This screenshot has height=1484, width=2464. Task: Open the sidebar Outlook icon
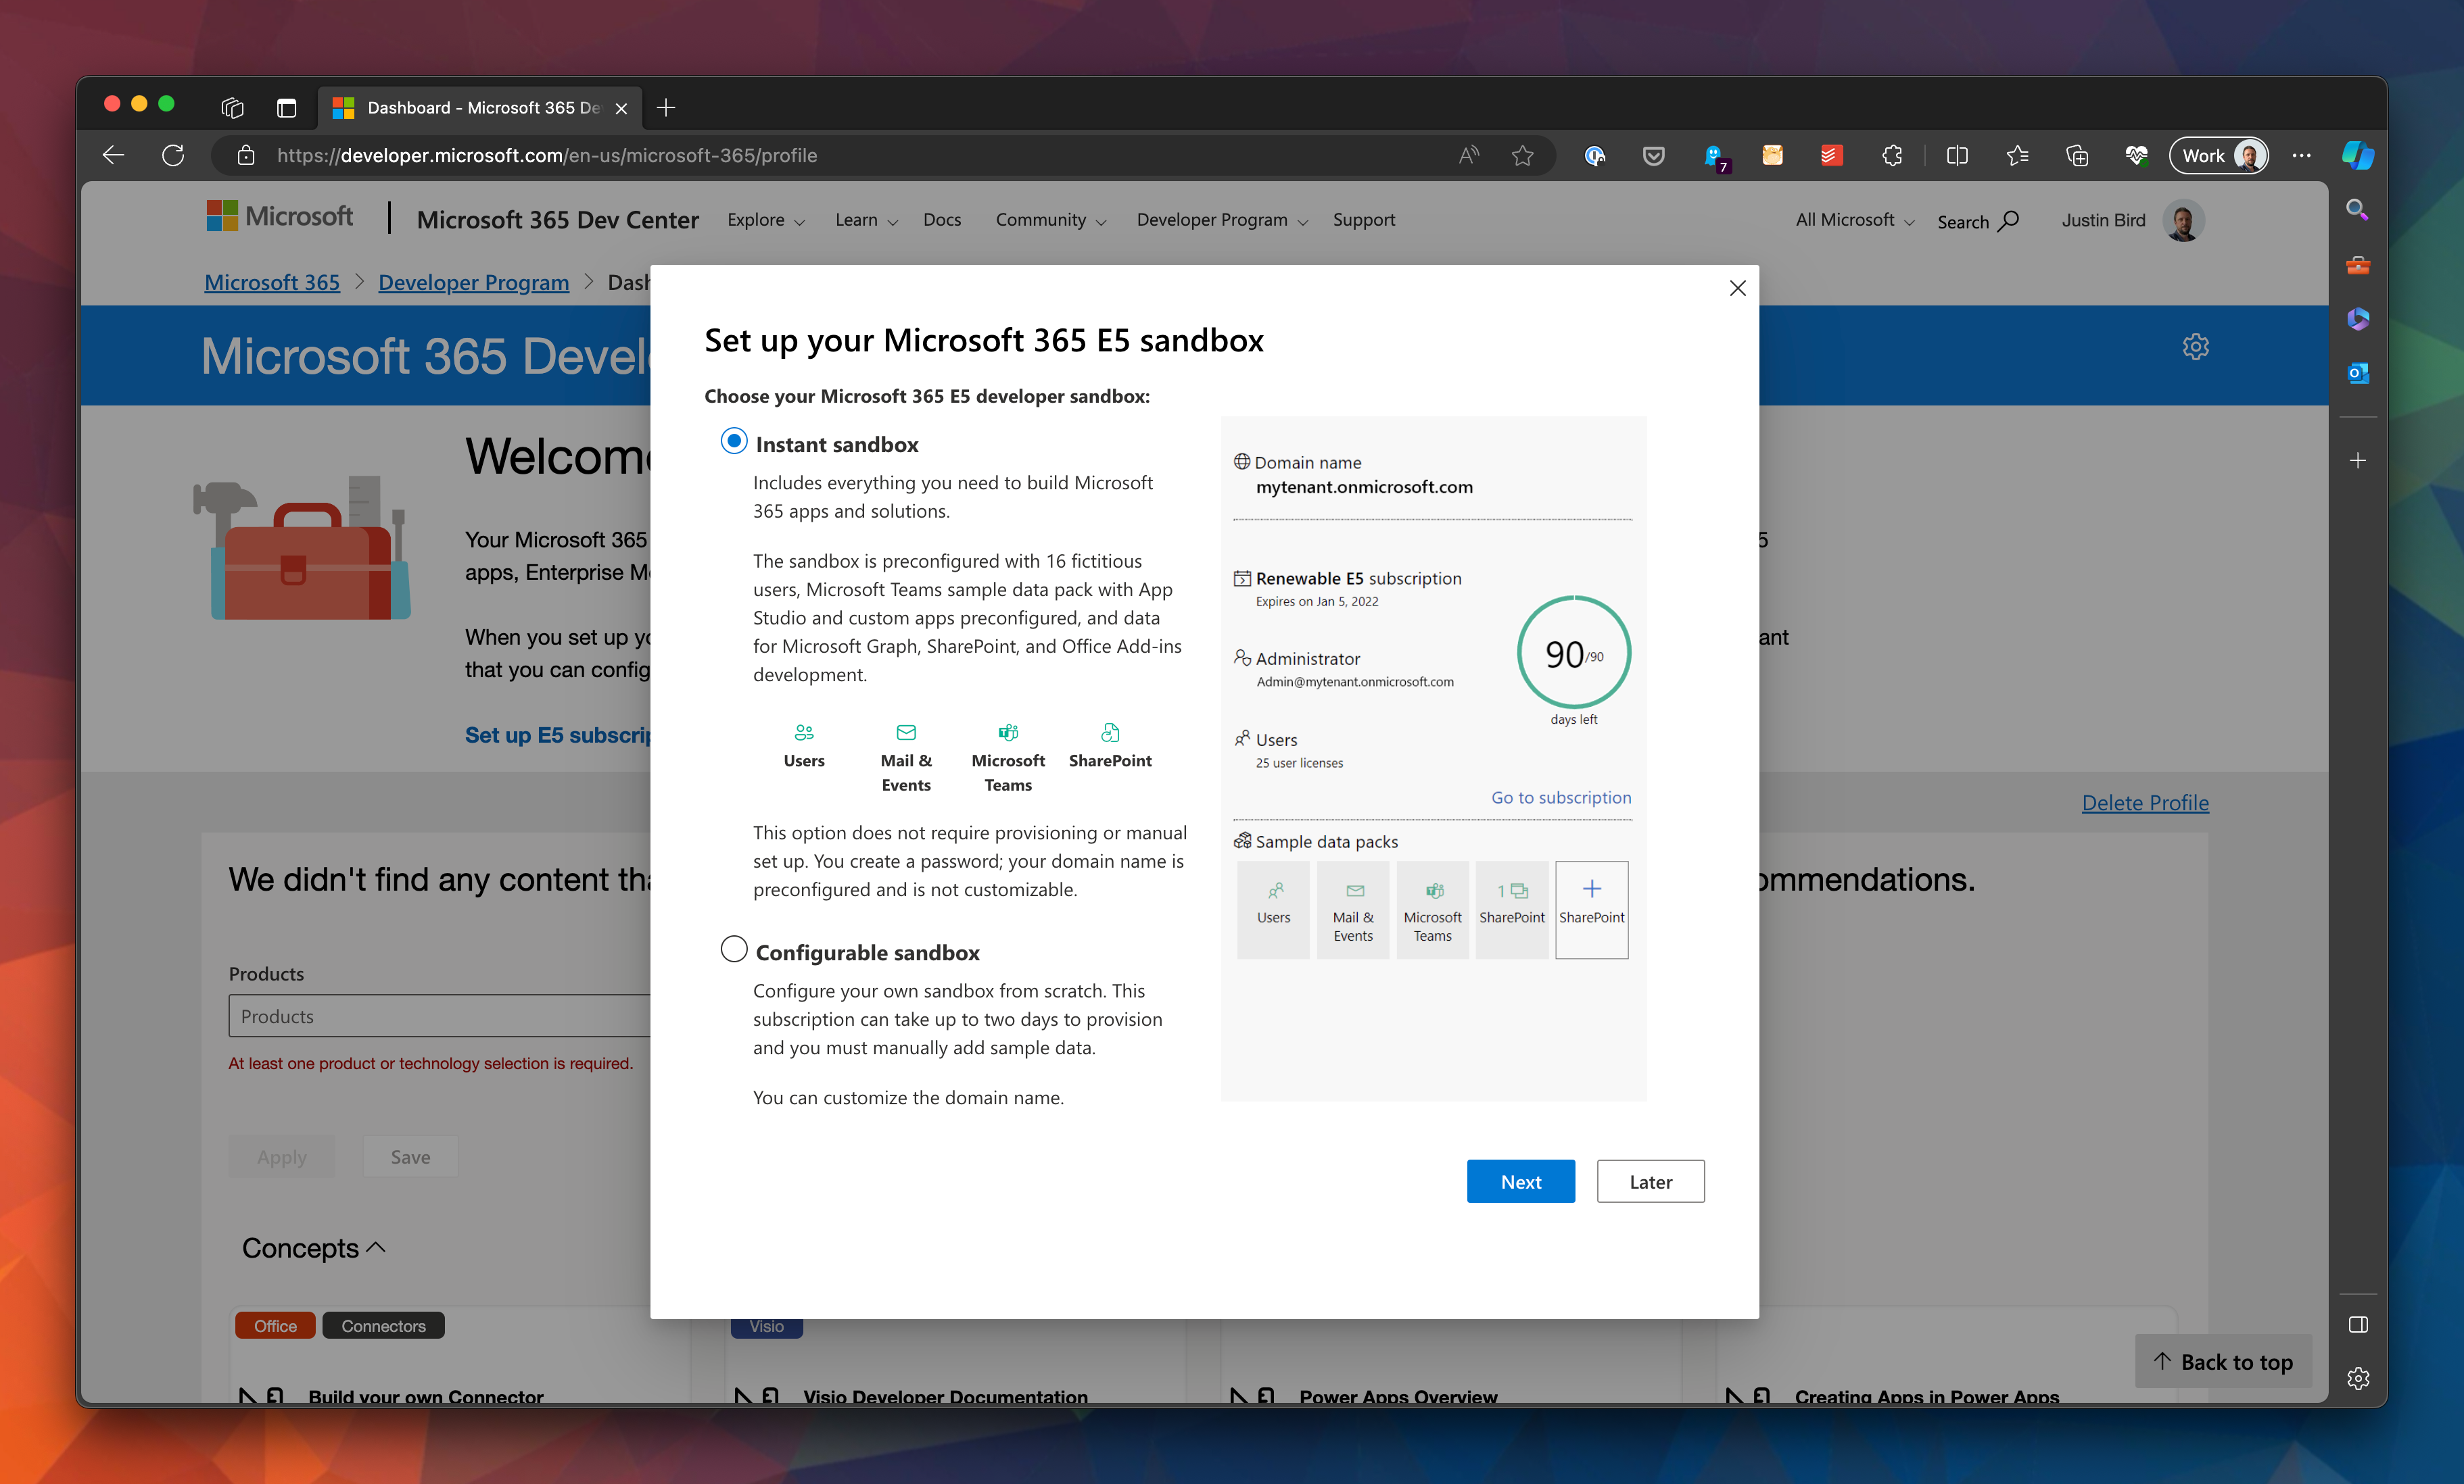2357,373
